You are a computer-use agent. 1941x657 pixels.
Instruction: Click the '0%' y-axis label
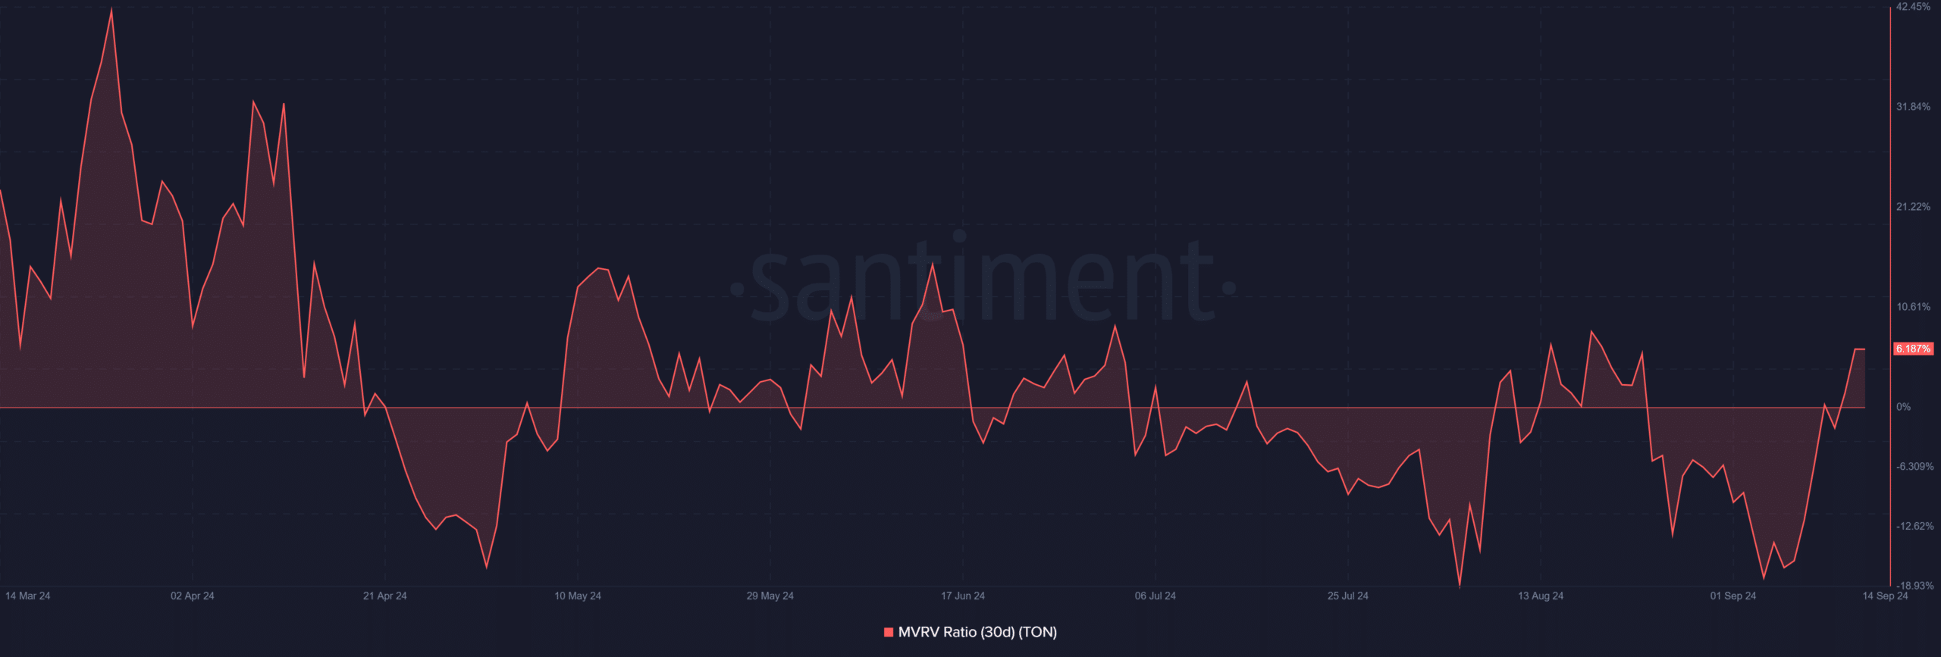tap(1903, 407)
